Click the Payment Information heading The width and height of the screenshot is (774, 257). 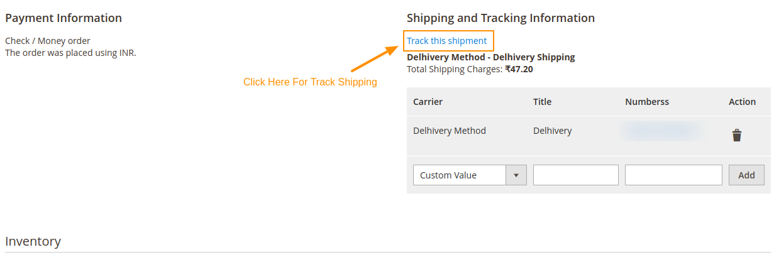point(64,18)
